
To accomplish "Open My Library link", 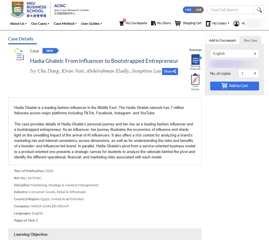I will click(164, 23).
